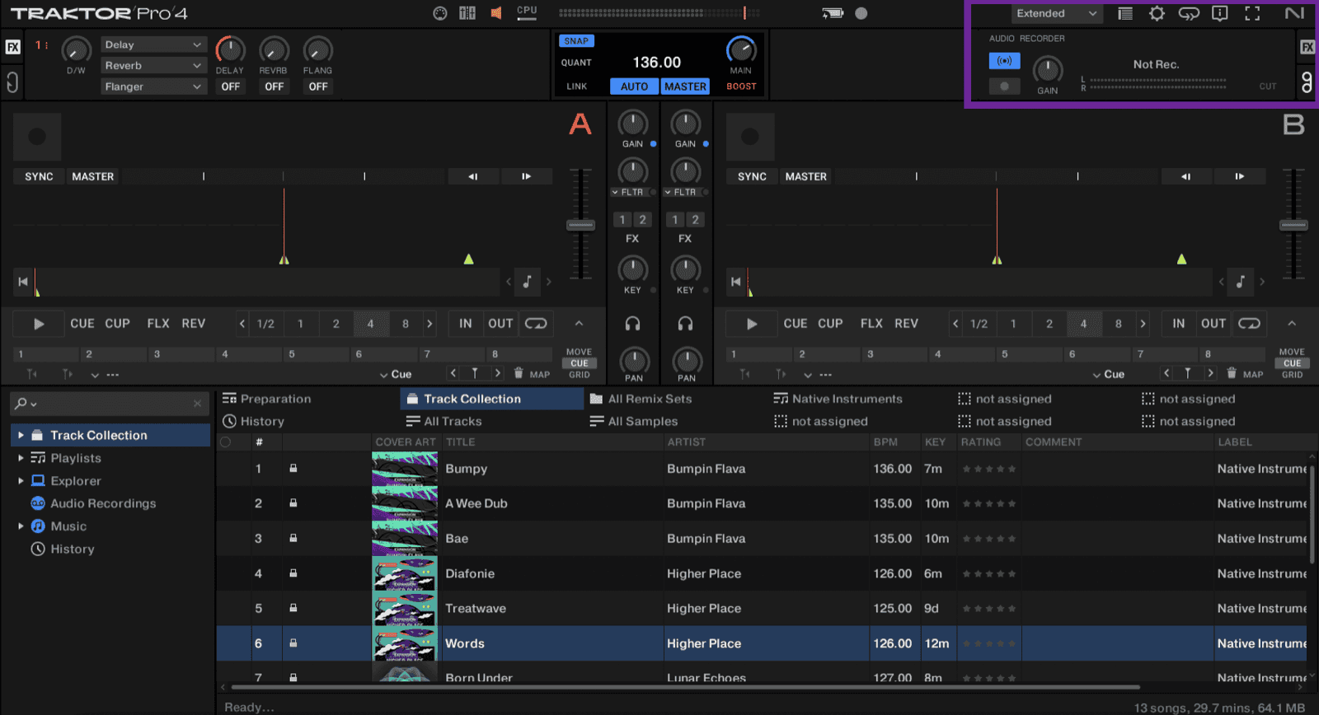Switch the DELAY effect OFF button
This screenshot has height=715, width=1319.
[230, 86]
